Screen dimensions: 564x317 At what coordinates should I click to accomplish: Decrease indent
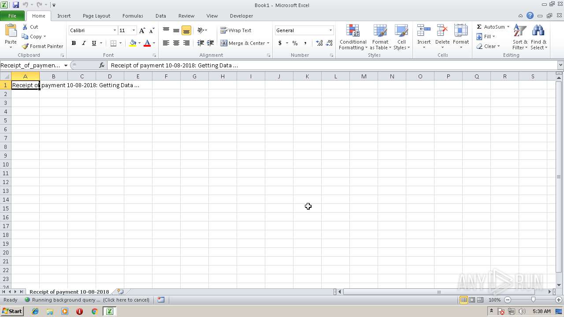click(200, 43)
